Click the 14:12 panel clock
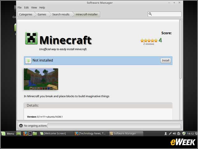Image resolution: width=198 pixels, height=149 pixels. [x=190, y=134]
